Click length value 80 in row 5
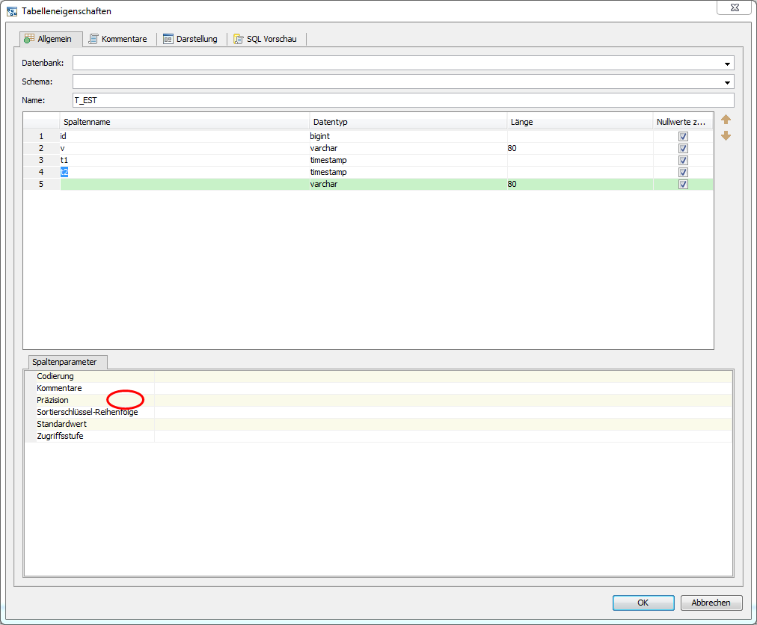757x625 pixels. (580, 184)
